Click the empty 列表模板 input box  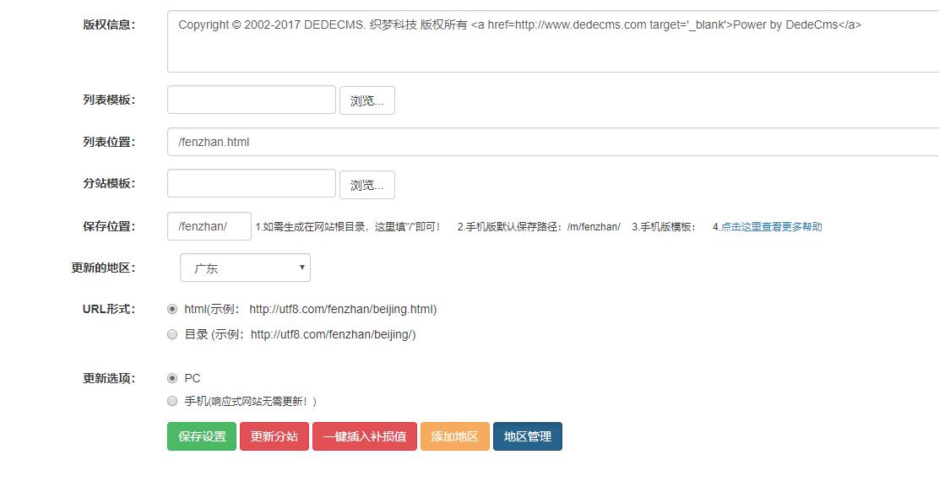(x=251, y=99)
